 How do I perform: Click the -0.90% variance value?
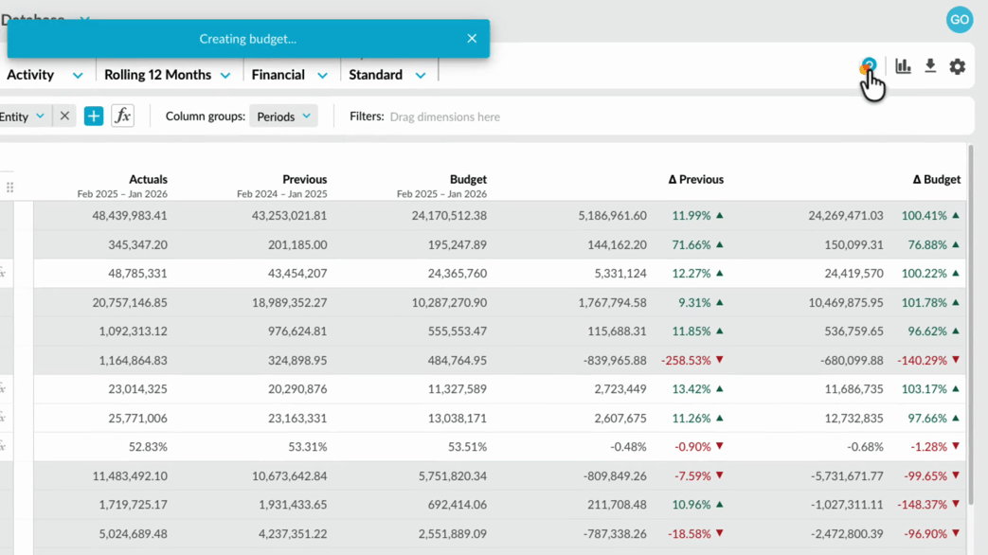[x=692, y=447]
